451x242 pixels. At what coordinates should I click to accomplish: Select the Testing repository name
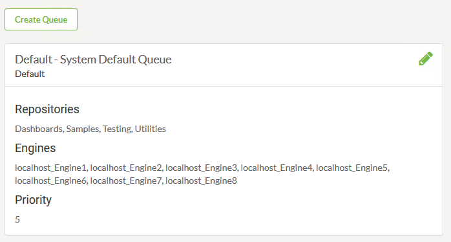[117, 129]
